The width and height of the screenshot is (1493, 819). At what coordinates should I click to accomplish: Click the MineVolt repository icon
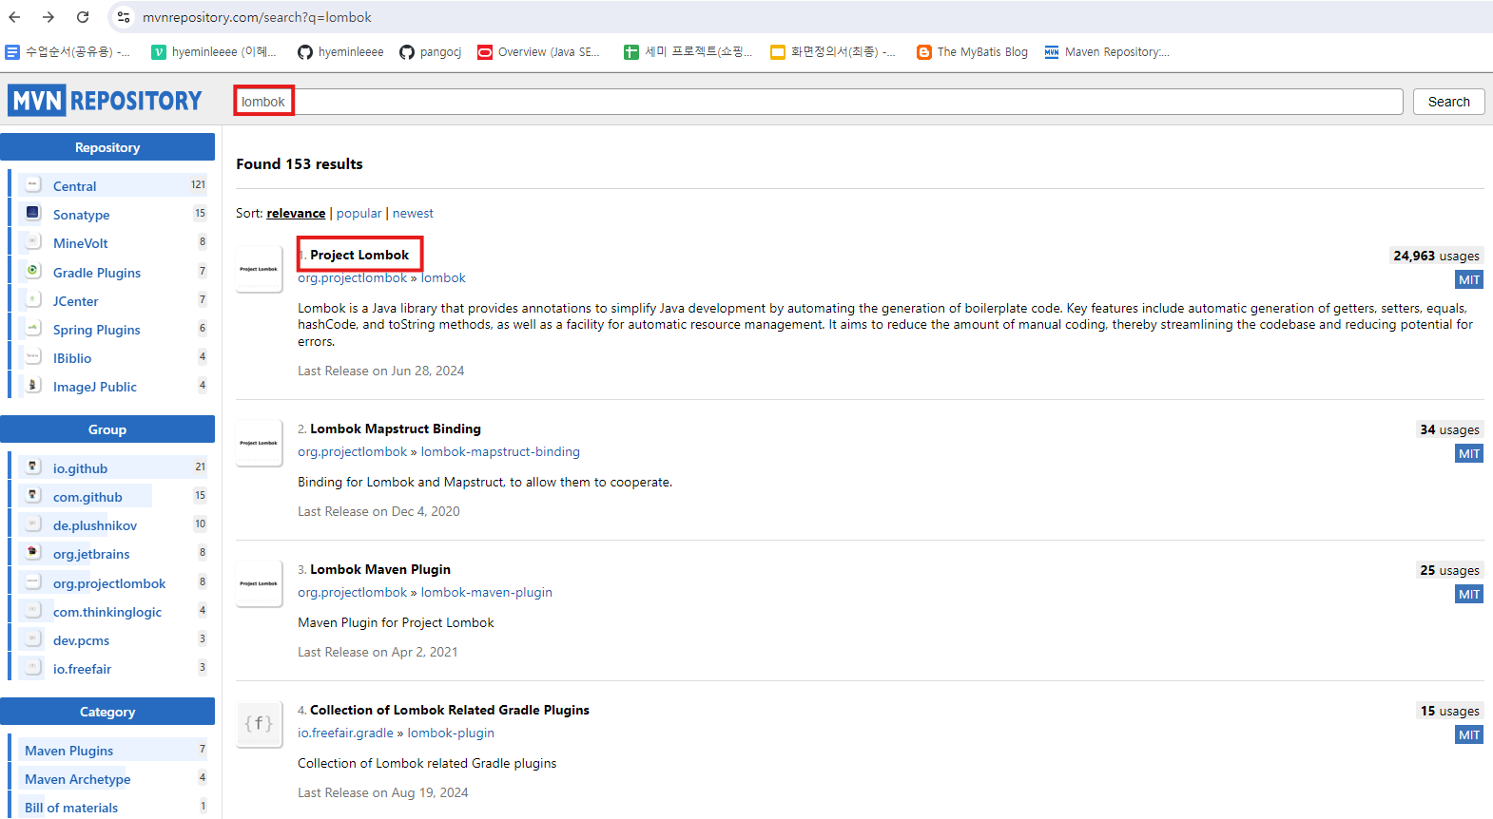point(33,241)
